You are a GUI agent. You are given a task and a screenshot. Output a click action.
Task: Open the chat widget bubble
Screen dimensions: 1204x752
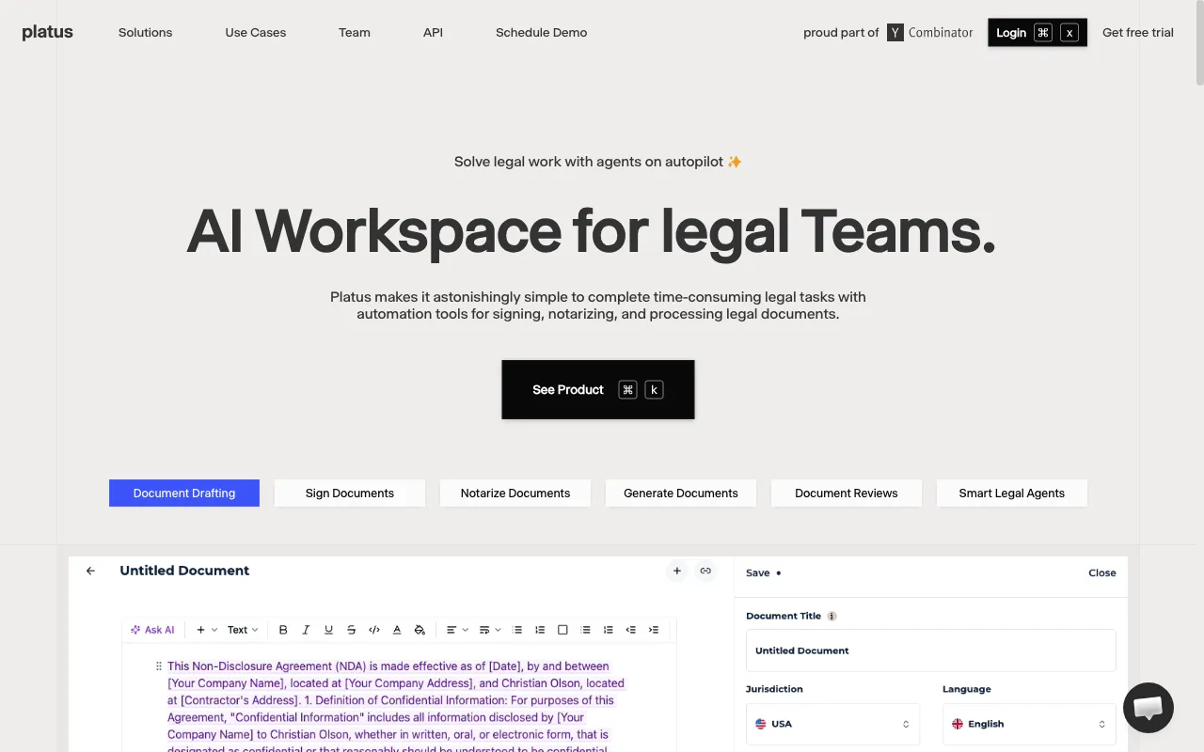(x=1148, y=708)
